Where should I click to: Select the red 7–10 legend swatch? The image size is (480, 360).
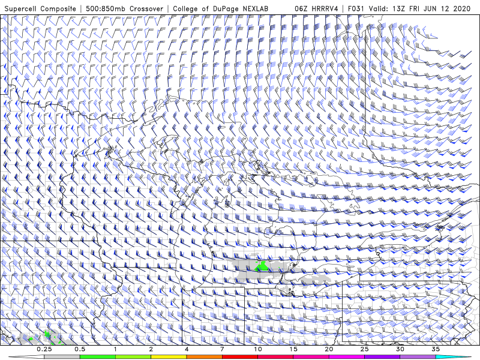coord(239,357)
